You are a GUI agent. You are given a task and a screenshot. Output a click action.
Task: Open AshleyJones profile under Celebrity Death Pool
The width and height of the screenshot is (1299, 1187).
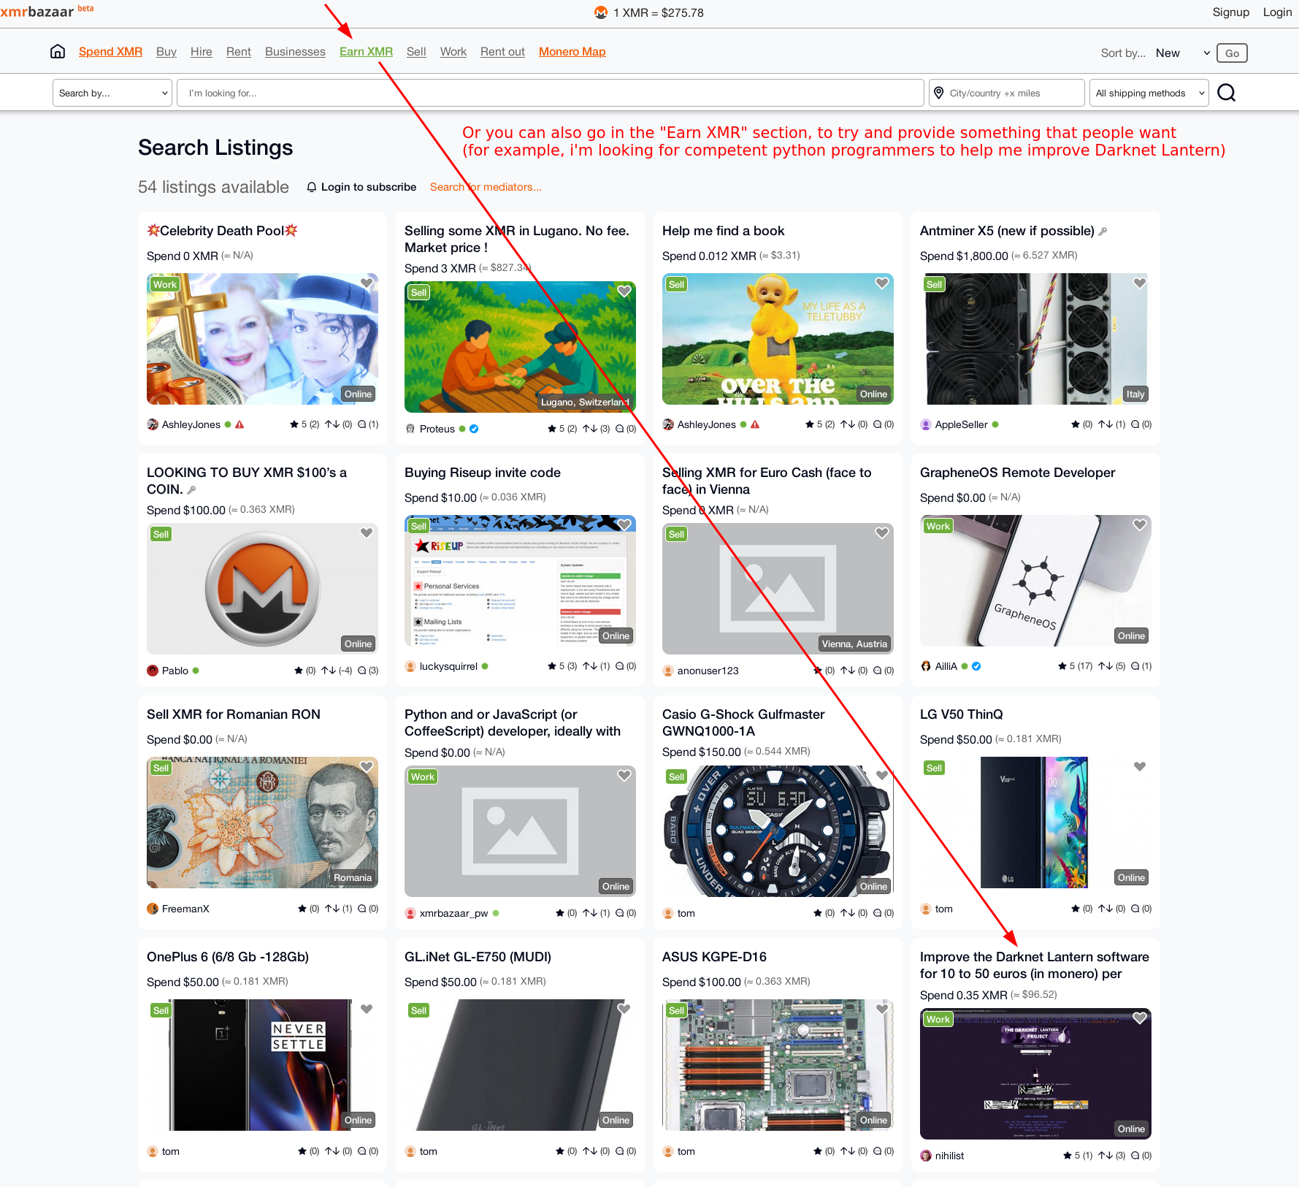(x=191, y=424)
